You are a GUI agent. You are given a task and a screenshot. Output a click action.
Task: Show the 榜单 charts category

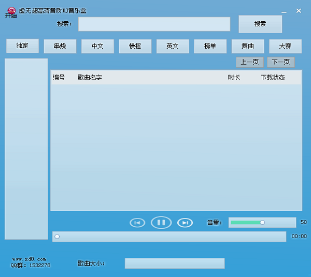click(x=210, y=46)
